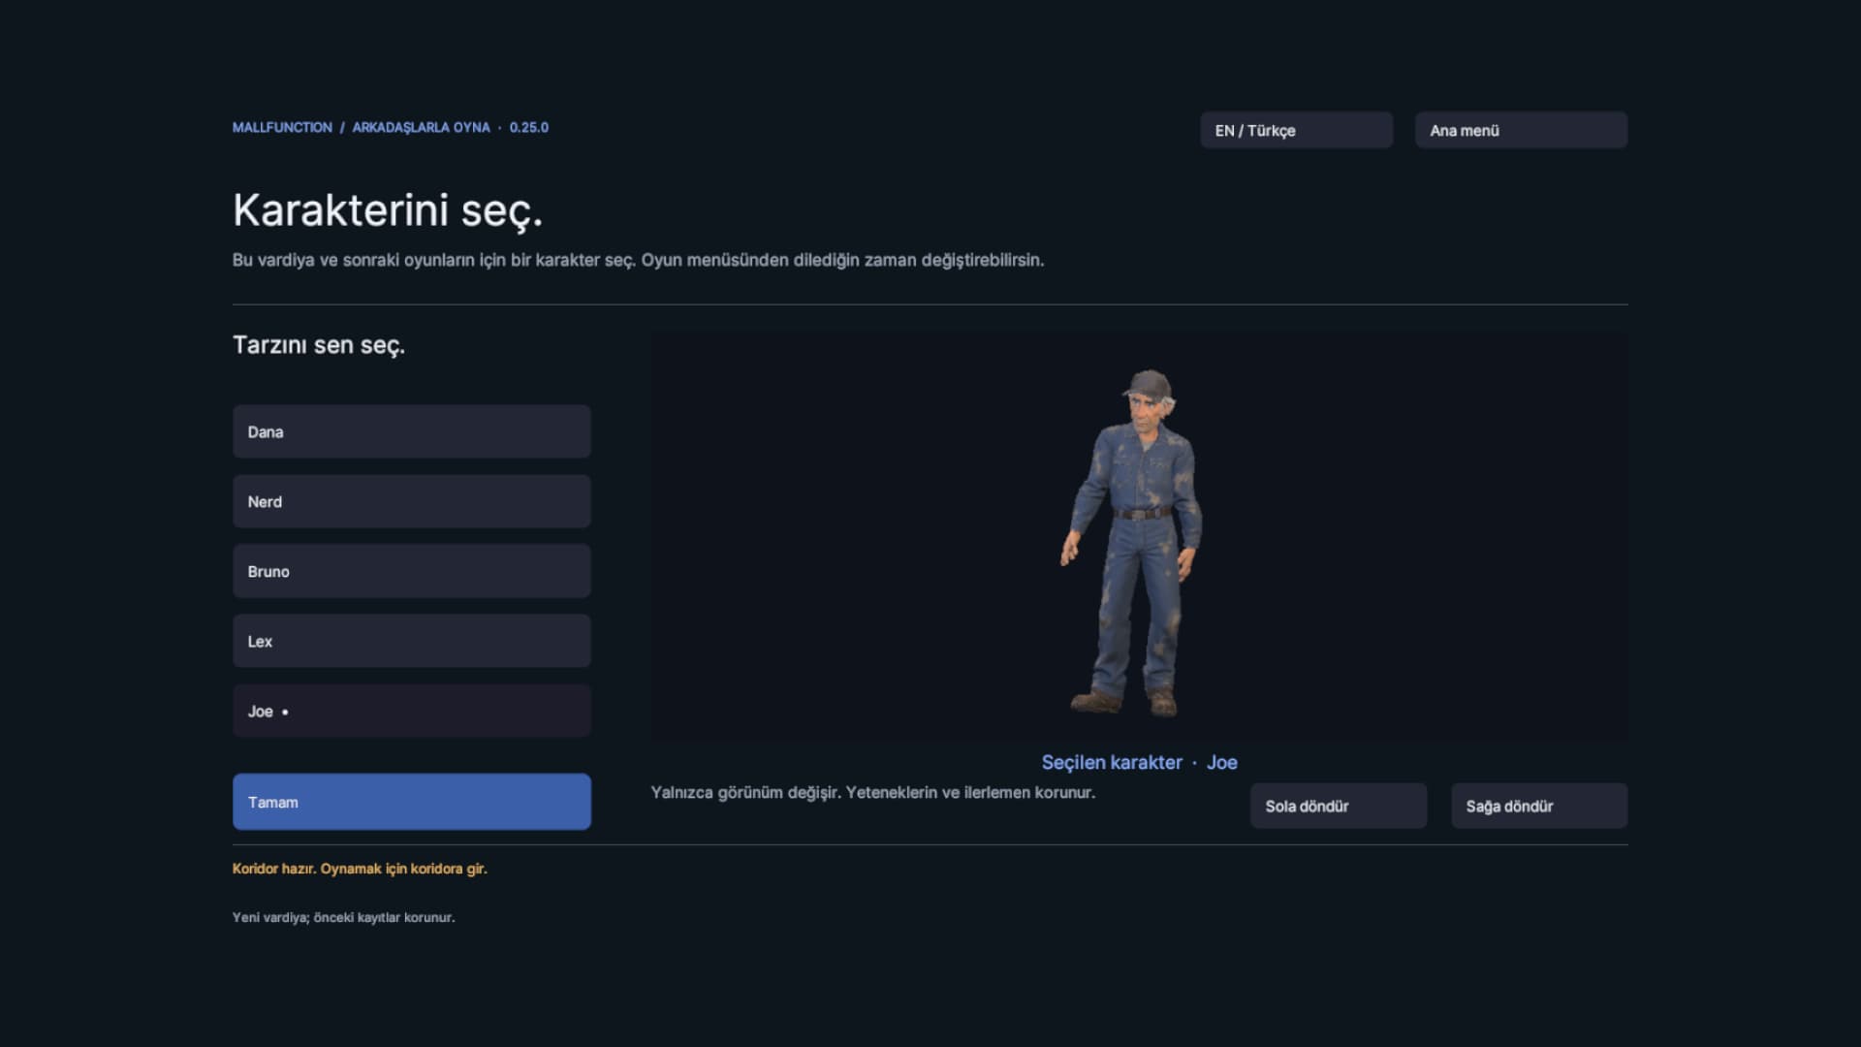The width and height of the screenshot is (1861, 1047).
Task: Pick Bruno from the character list
Action: (x=411, y=571)
